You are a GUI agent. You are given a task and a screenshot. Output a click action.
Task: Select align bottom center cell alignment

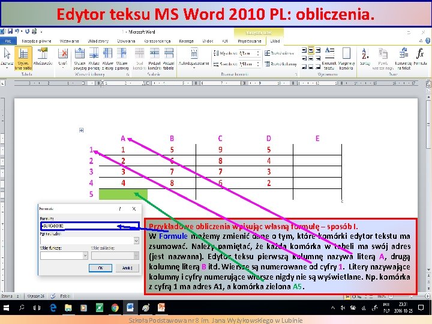coord(311,67)
